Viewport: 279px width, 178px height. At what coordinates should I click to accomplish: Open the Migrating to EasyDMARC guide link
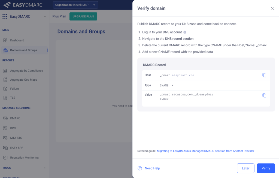(205, 151)
